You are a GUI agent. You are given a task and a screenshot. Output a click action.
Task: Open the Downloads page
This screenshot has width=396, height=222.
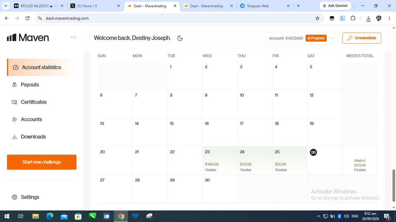pyautogui.click(x=33, y=137)
